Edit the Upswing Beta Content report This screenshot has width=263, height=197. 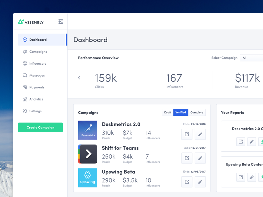251,177
